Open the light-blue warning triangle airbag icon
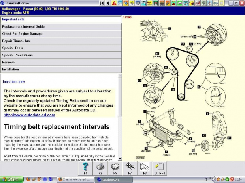Screen dimensions: 245x183 coord(209,3)
